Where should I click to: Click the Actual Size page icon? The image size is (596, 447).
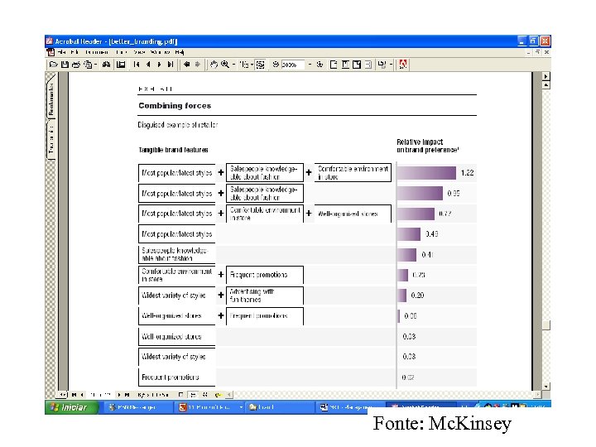point(334,65)
